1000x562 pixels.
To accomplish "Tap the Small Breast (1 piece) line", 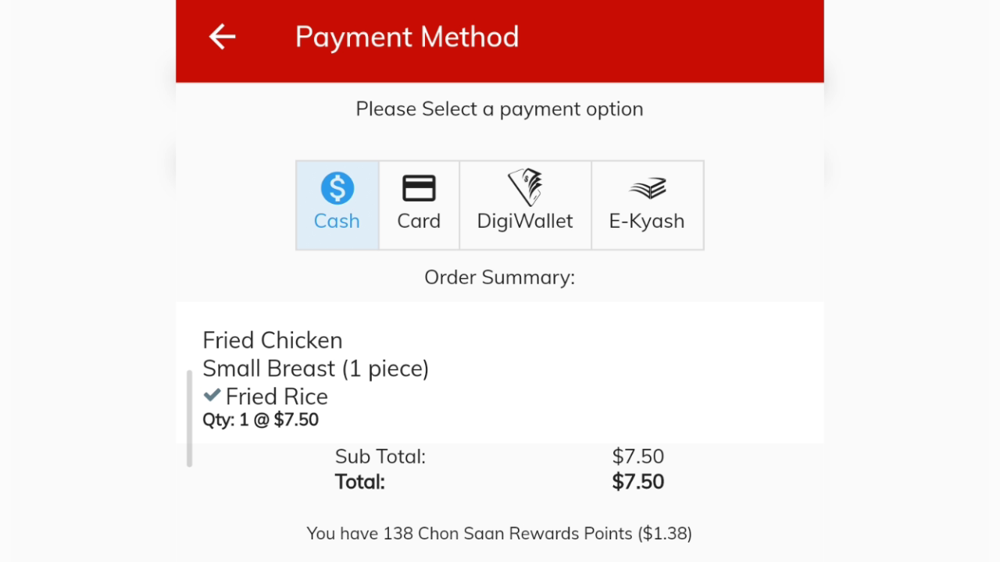I will point(316,368).
